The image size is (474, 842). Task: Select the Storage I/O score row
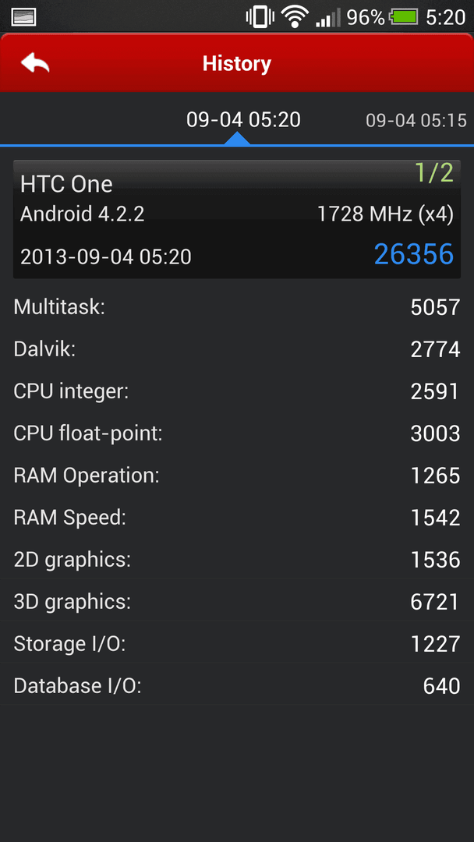point(237,643)
